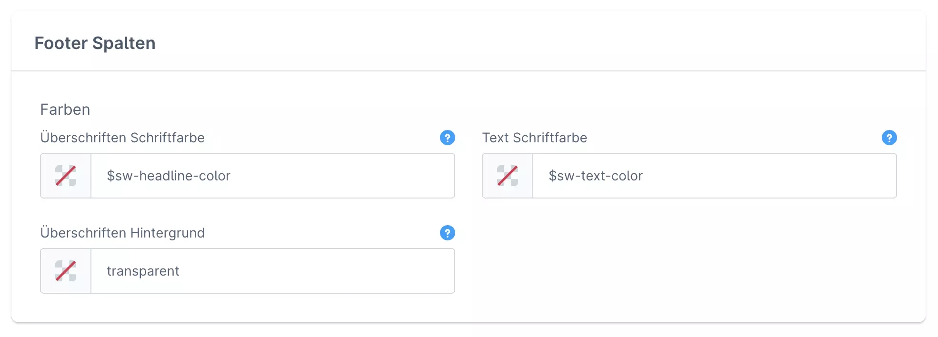
Task: Click crossed-out swatch icon next to $sw-headline-color
Action: pyautogui.click(x=66, y=176)
